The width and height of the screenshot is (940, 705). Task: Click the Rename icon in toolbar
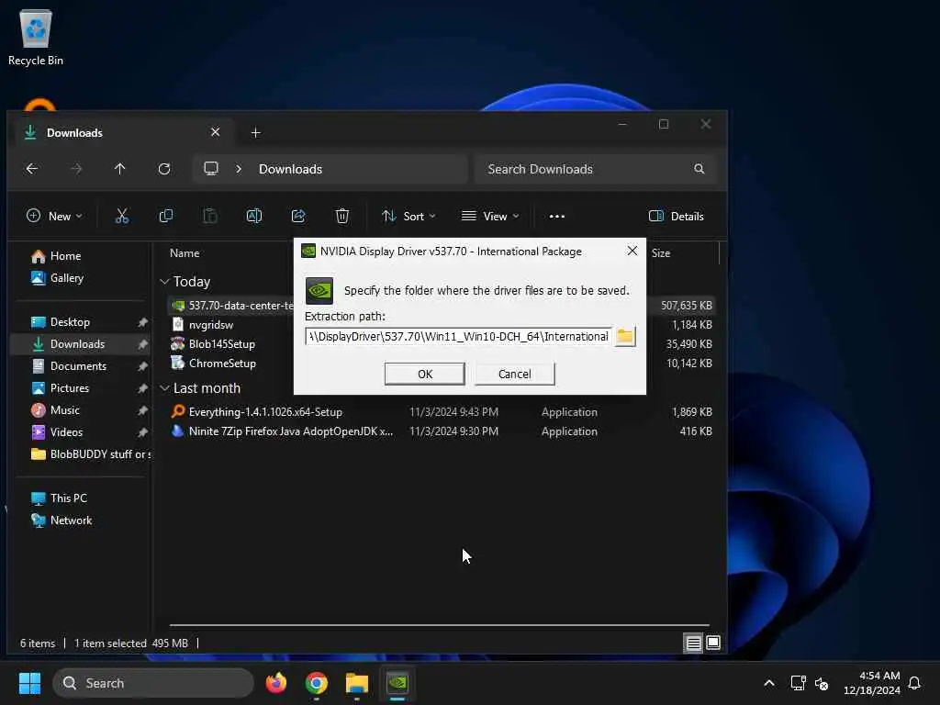[254, 216]
